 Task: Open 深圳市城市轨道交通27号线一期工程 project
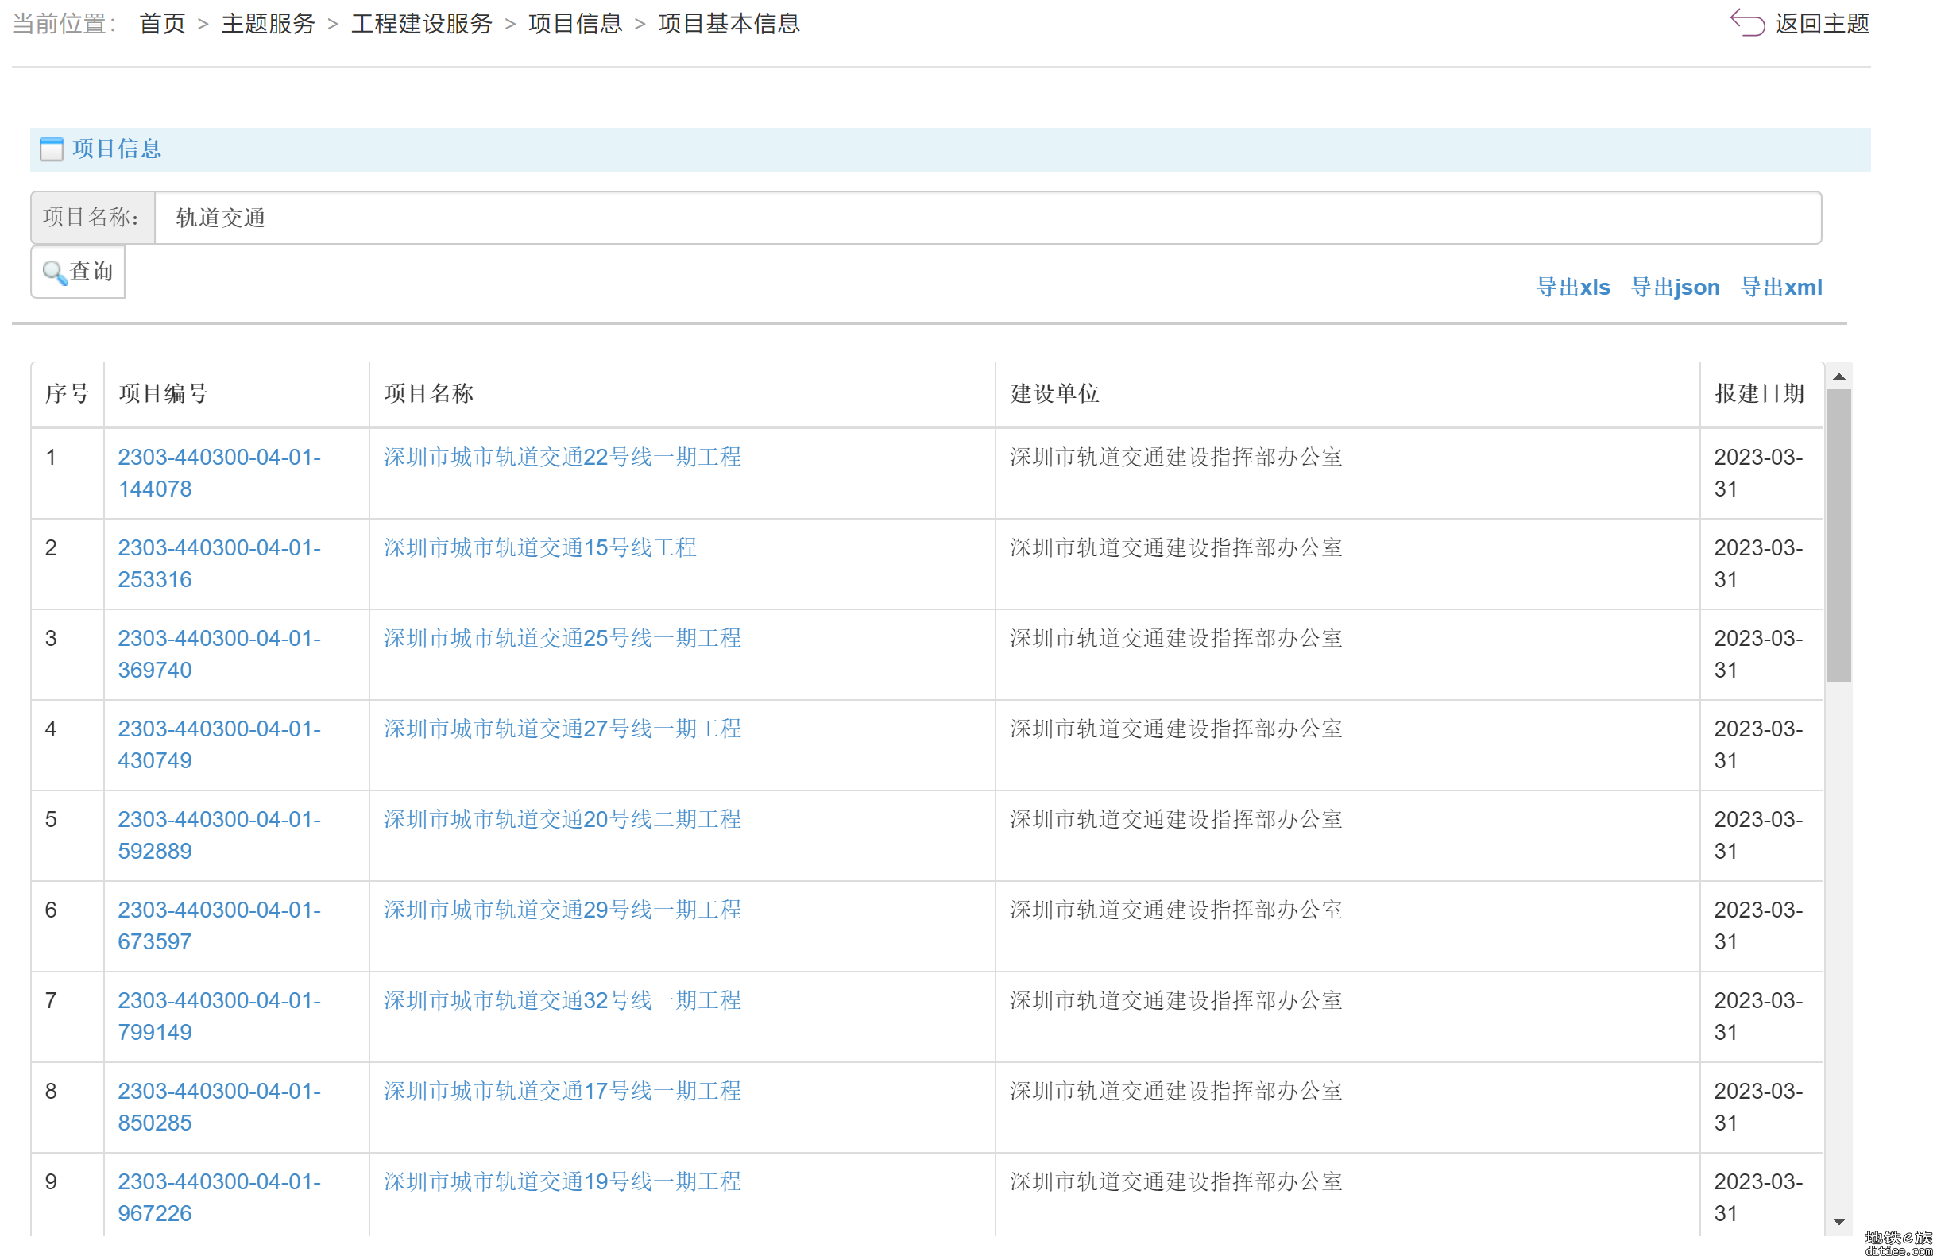[563, 728]
